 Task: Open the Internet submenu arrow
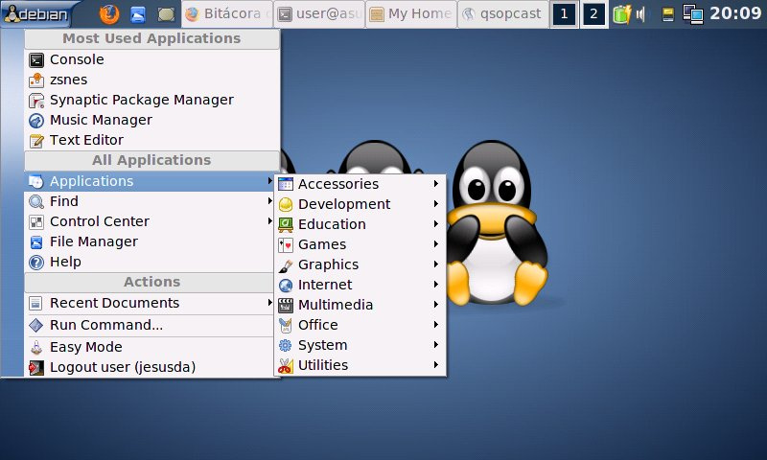click(436, 284)
